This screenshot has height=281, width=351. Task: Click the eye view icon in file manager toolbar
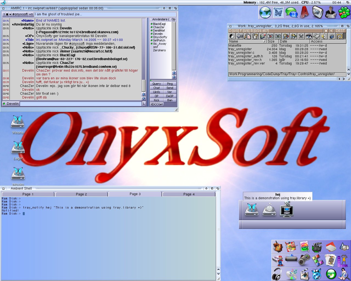point(308,36)
